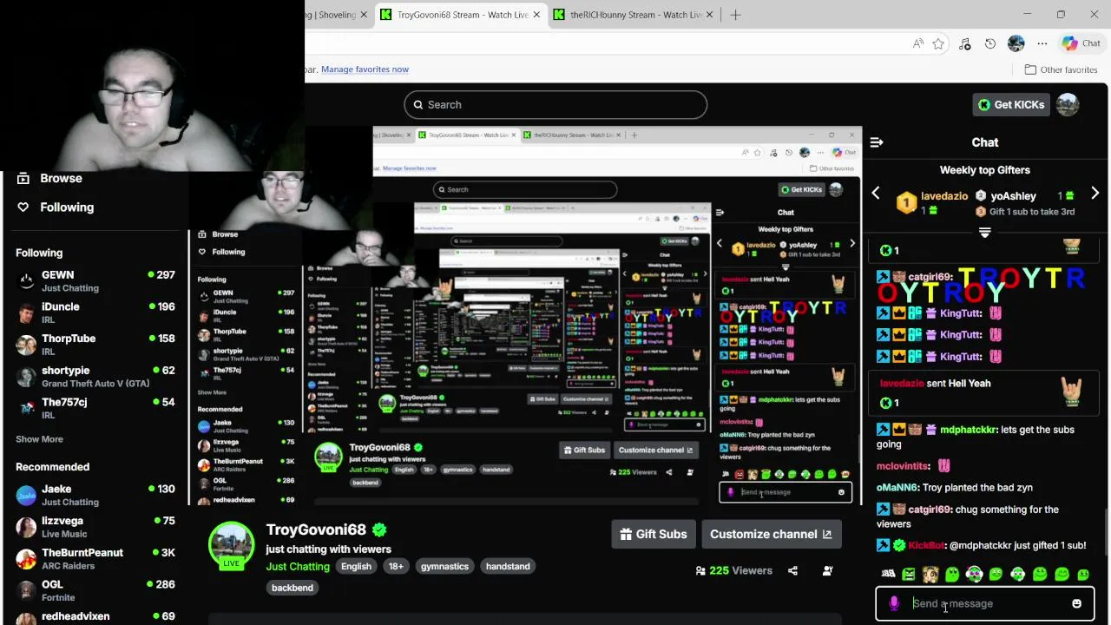
Task: Open the emoji picker in chat box
Action: (x=1076, y=603)
